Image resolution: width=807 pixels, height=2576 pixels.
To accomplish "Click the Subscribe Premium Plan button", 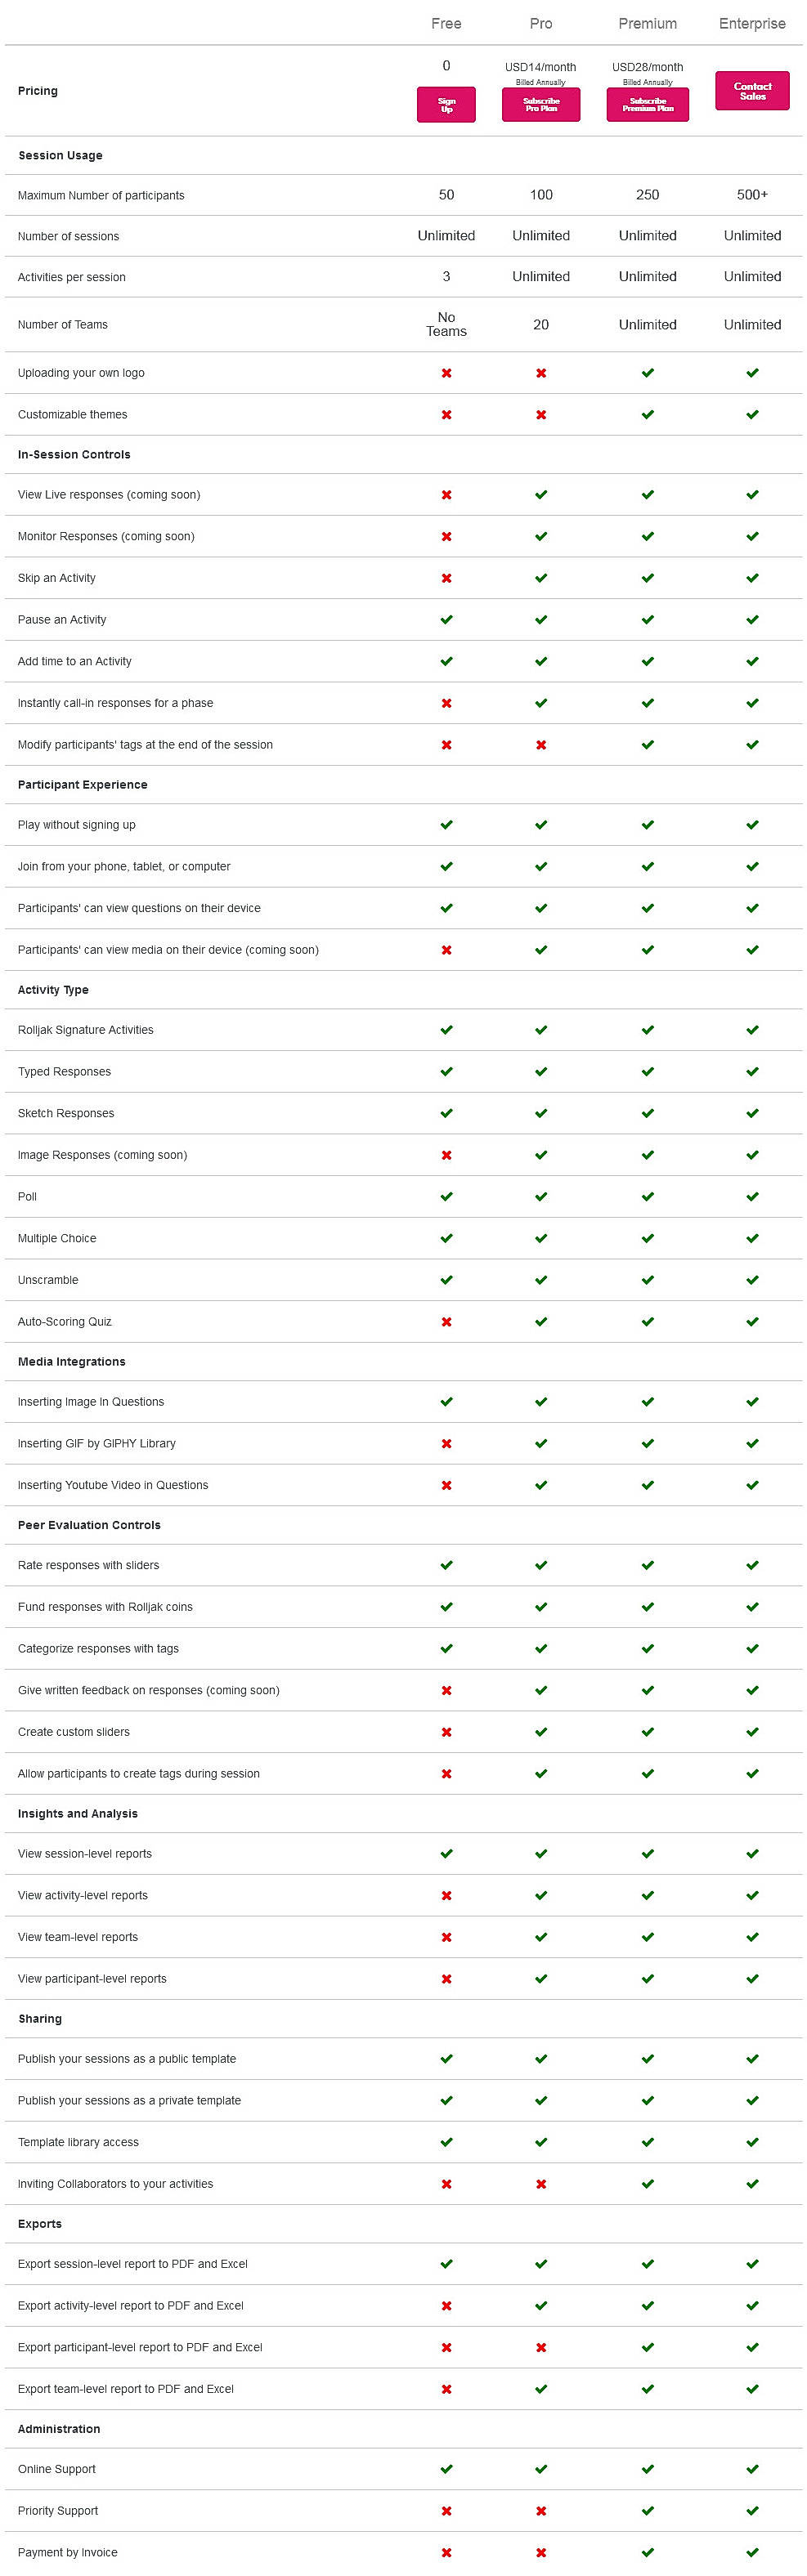I will click(x=647, y=104).
